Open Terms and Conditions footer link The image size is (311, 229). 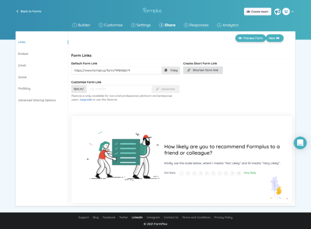click(x=196, y=218)
